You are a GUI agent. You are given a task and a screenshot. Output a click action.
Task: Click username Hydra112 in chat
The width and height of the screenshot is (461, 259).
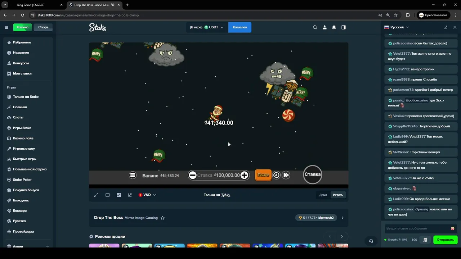(401, 69)
